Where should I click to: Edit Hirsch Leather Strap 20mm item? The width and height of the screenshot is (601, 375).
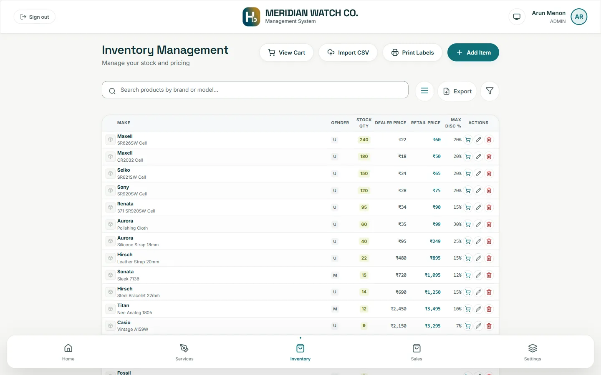[x=478, y=258]
